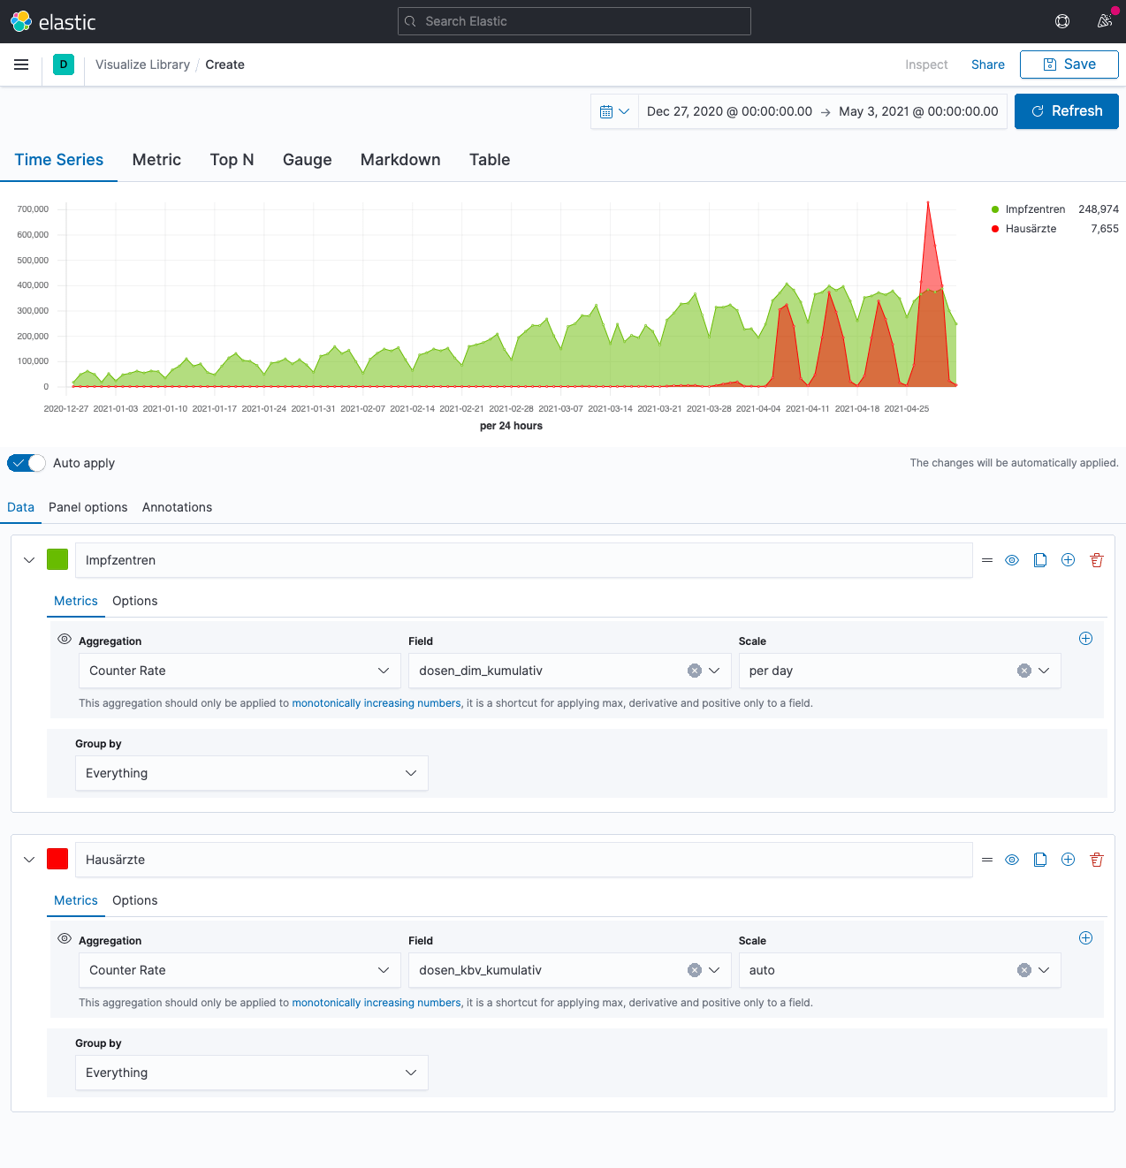Change the green Impfzentren color swatch
This screenshot has height=1168, width=1126.
click(57, 559)
